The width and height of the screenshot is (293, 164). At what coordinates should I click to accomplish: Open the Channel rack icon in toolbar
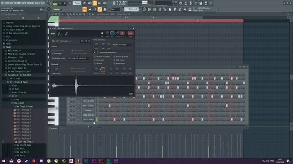click(155, 9)
